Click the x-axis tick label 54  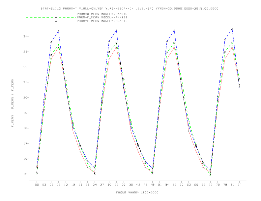click(x=167, y=185)
